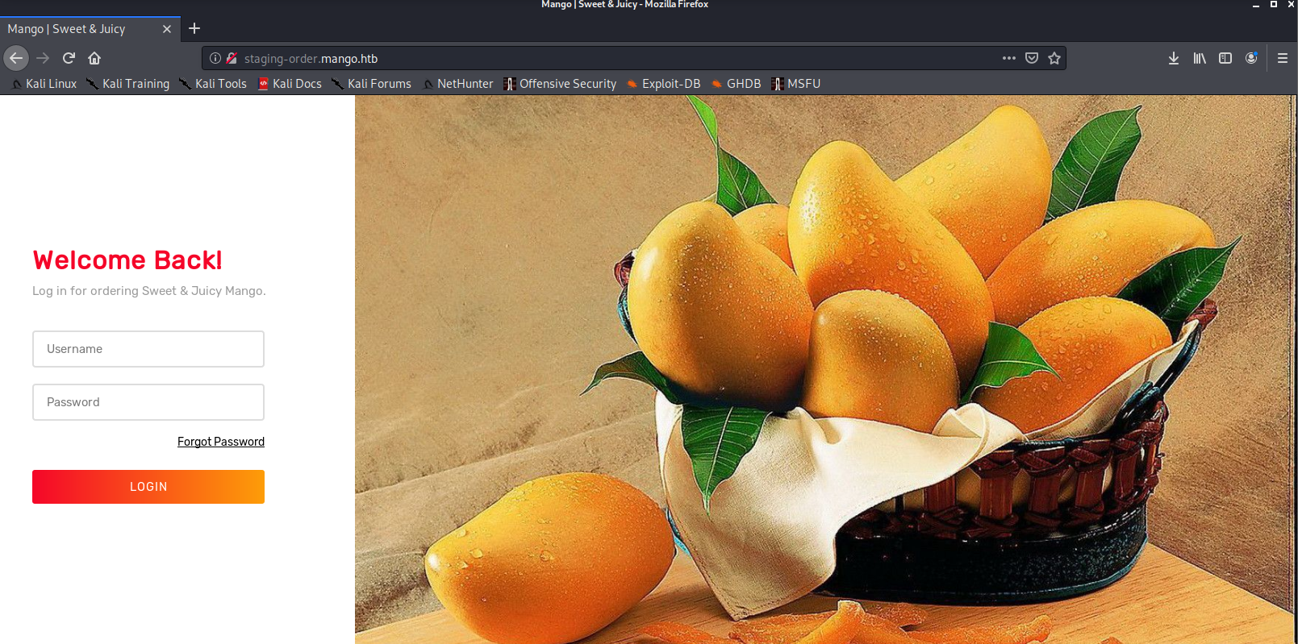Follow the Forgot Password link
This screenshot has height=644, width=1298.
point(221,442)
